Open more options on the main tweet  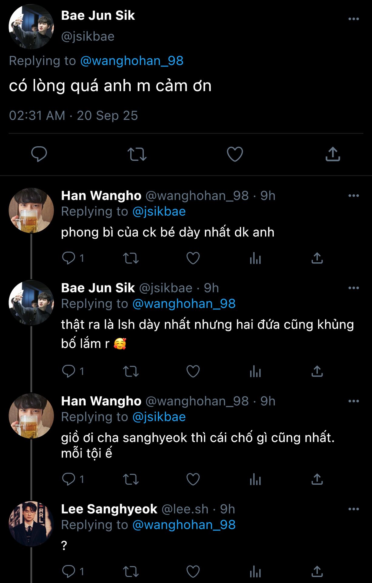tap(354, 19)
